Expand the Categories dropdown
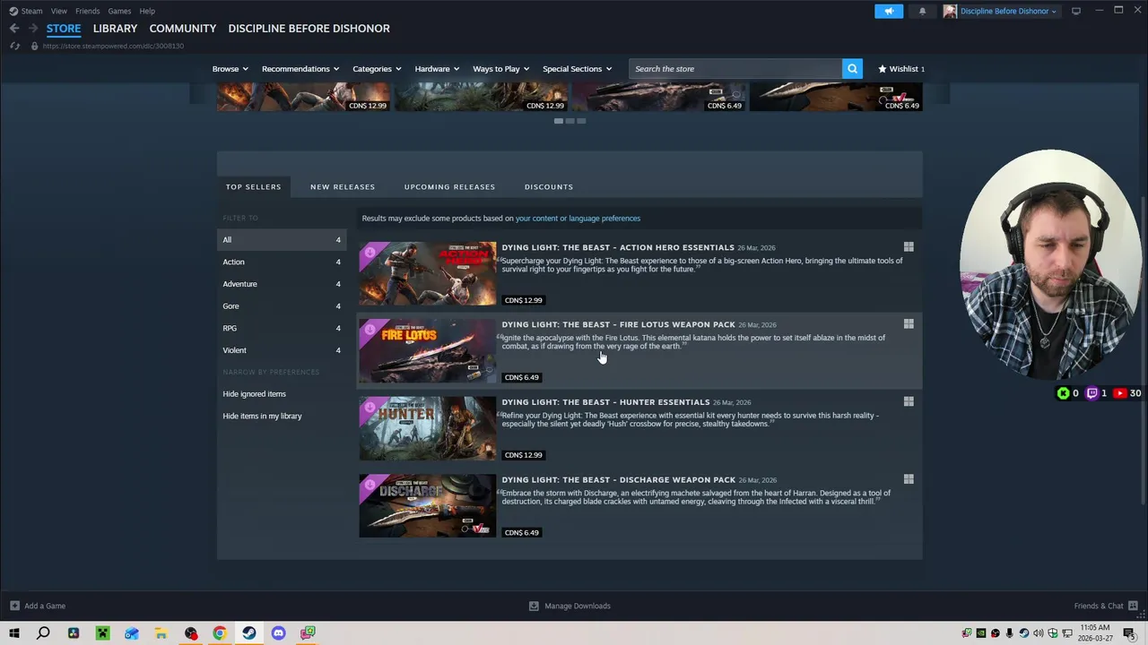The image size is (1148, 645). tap(377, 69)
